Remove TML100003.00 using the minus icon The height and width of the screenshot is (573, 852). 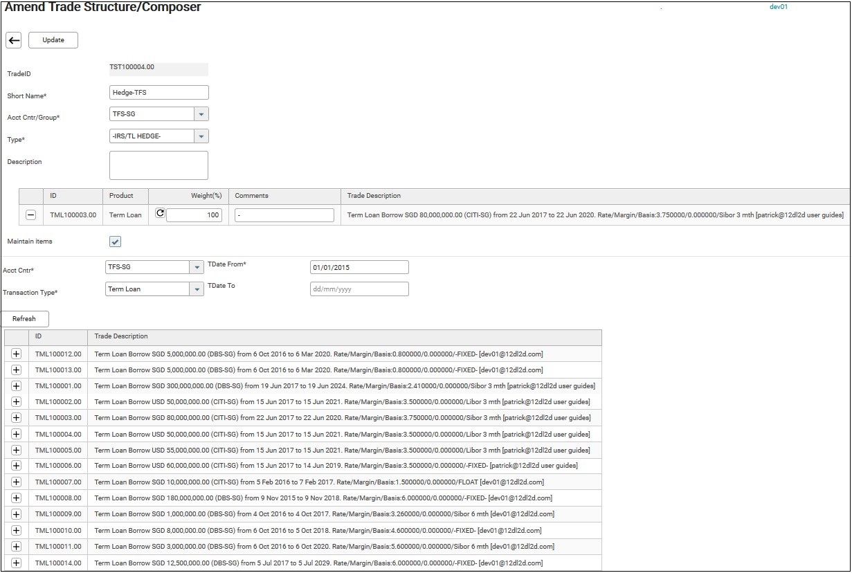tap(30, 215)
